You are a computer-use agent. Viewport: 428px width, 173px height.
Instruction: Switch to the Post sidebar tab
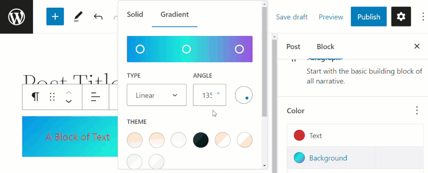click(x=293, y=47)
